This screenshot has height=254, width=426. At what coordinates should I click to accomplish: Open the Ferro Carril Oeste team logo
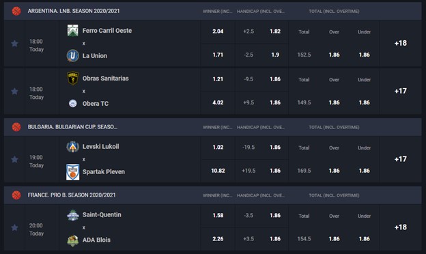[x=73, y=31]
